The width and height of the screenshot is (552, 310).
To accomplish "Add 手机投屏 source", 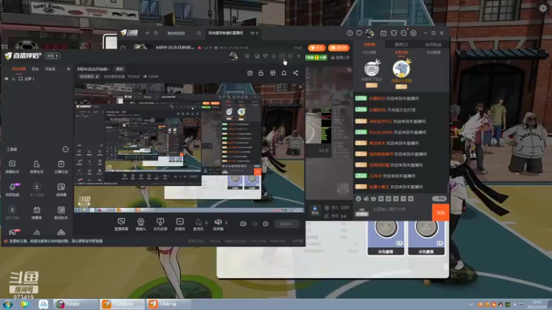I will click(160, 225).
